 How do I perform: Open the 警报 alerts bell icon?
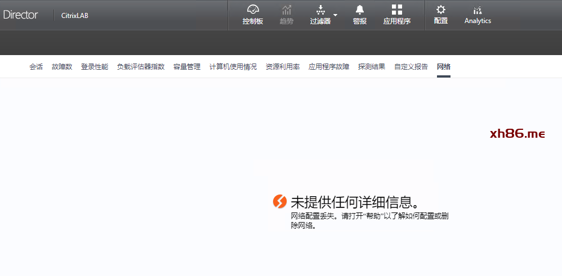(x=360, y=10)
